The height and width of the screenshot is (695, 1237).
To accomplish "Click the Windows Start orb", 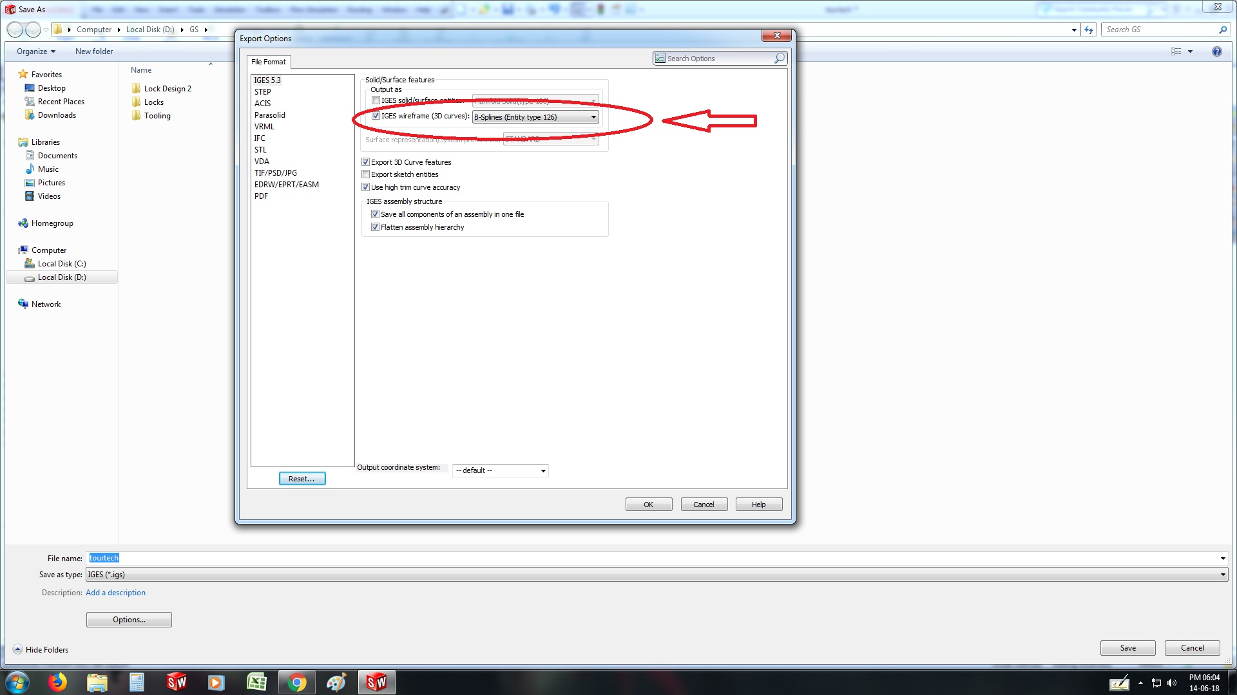I will (17, 682).
